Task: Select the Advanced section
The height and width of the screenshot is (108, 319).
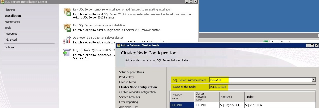Action: click(11, 40)
